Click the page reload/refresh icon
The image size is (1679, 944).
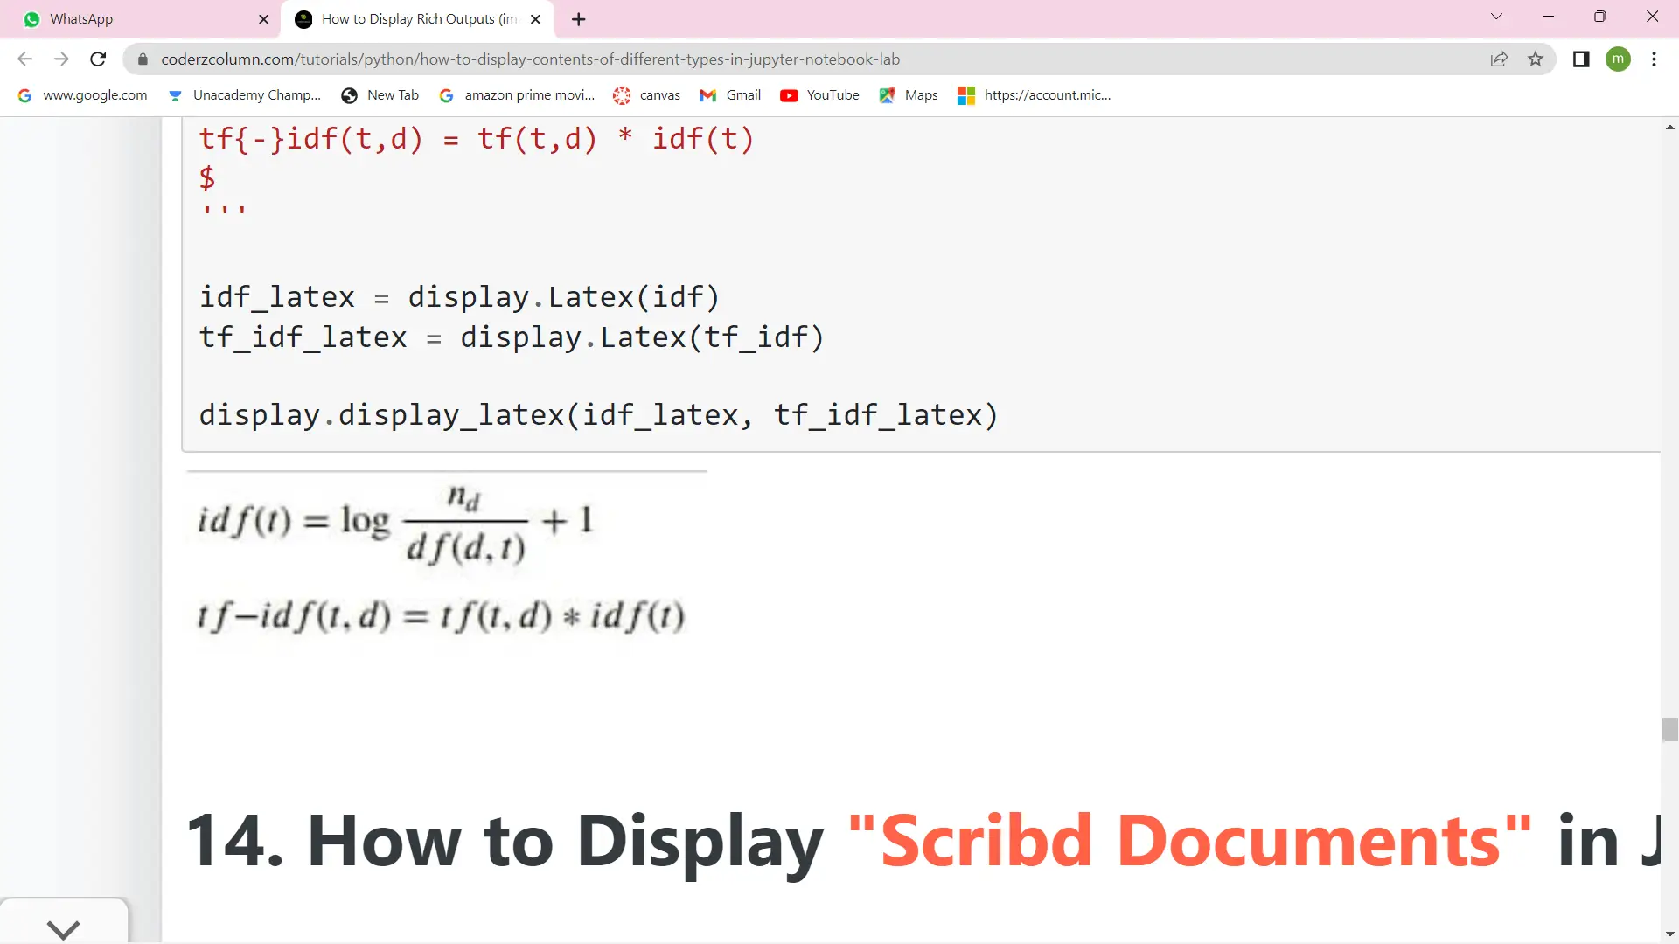pos(98,59)
